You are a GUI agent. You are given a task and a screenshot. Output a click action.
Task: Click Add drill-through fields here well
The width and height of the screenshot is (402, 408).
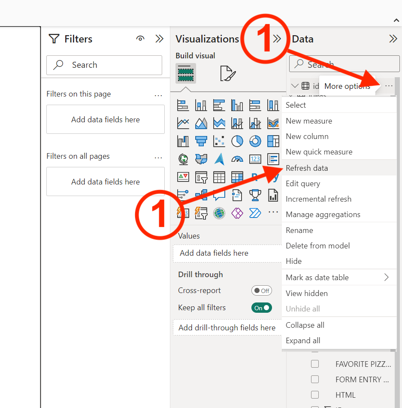227,328
